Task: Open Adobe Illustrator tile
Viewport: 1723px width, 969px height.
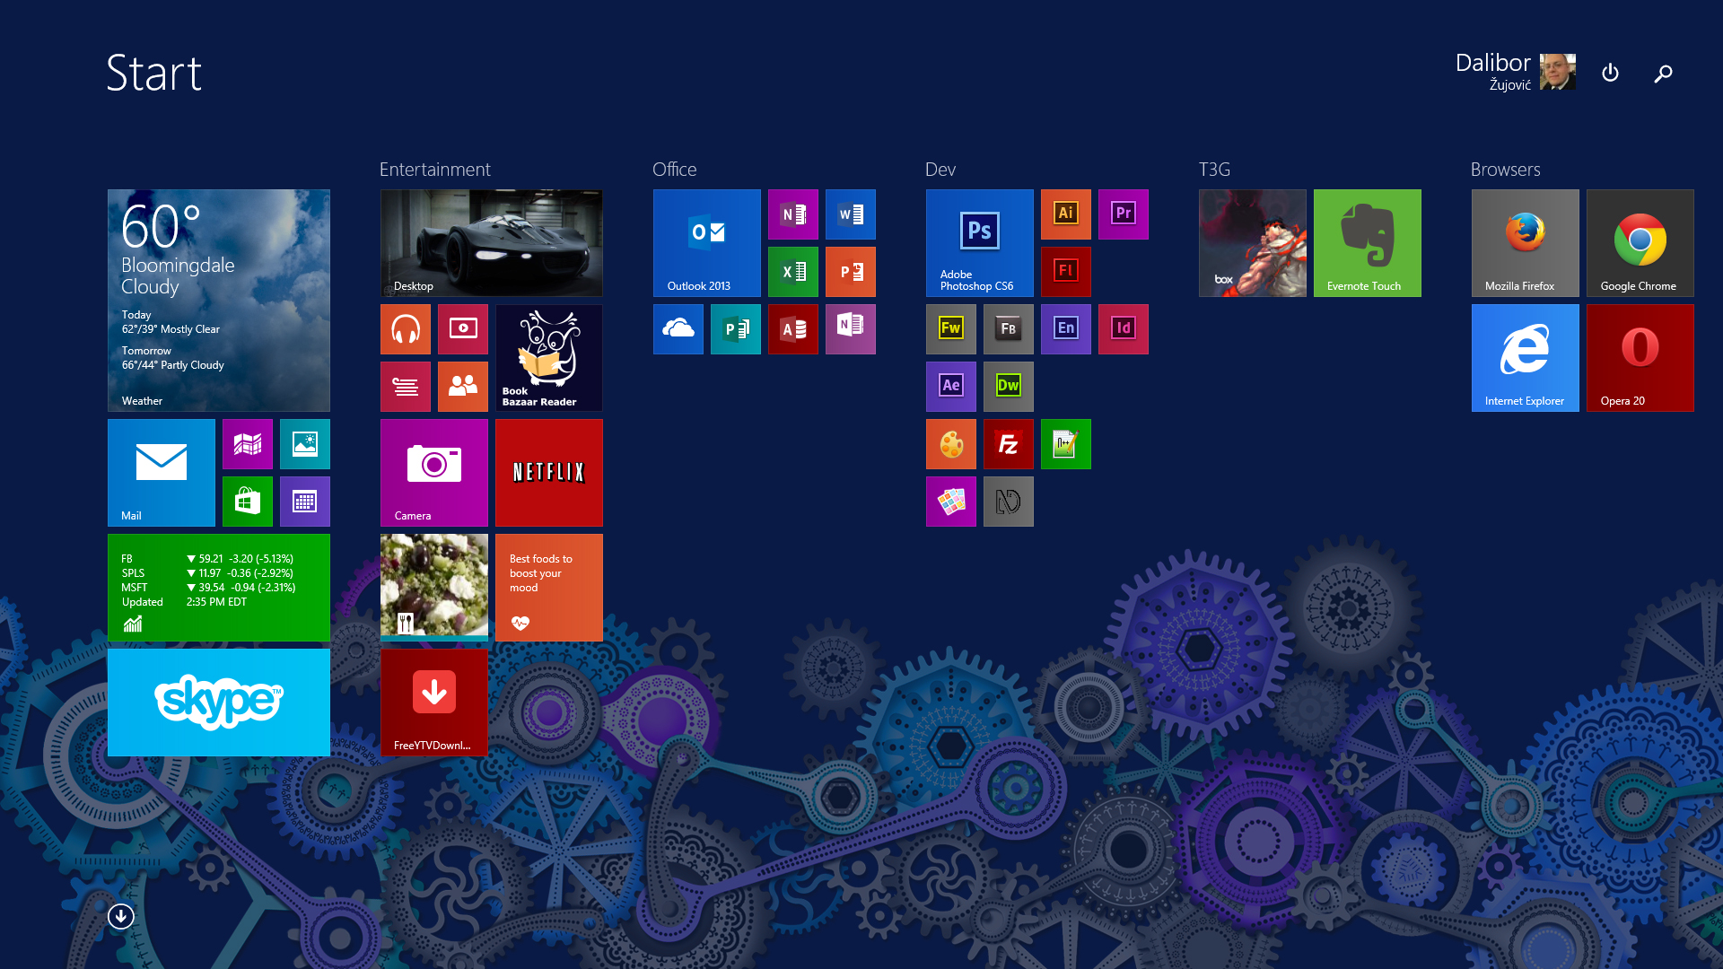Action: pyautogui.click(x=1065, y=214)
